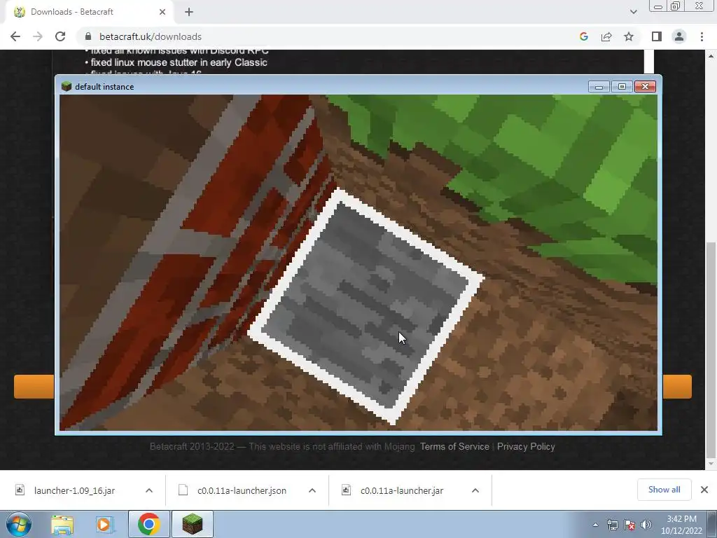
Task: Open the volume speaker tray icon
Action: pyautogui.click(x=646, y=525)
